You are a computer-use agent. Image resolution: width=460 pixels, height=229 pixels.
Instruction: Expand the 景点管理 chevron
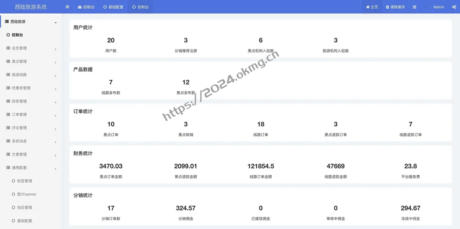[x=56, y=62]
